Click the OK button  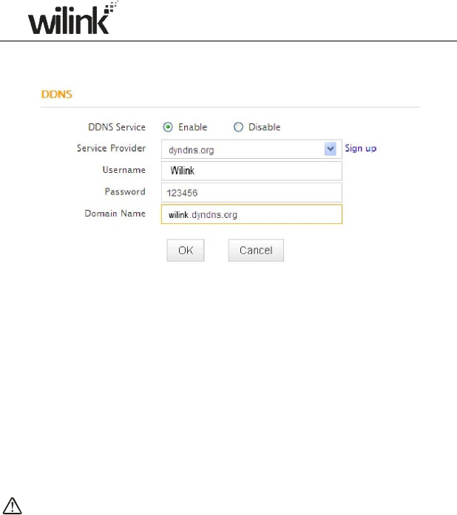tap(186, 250)
